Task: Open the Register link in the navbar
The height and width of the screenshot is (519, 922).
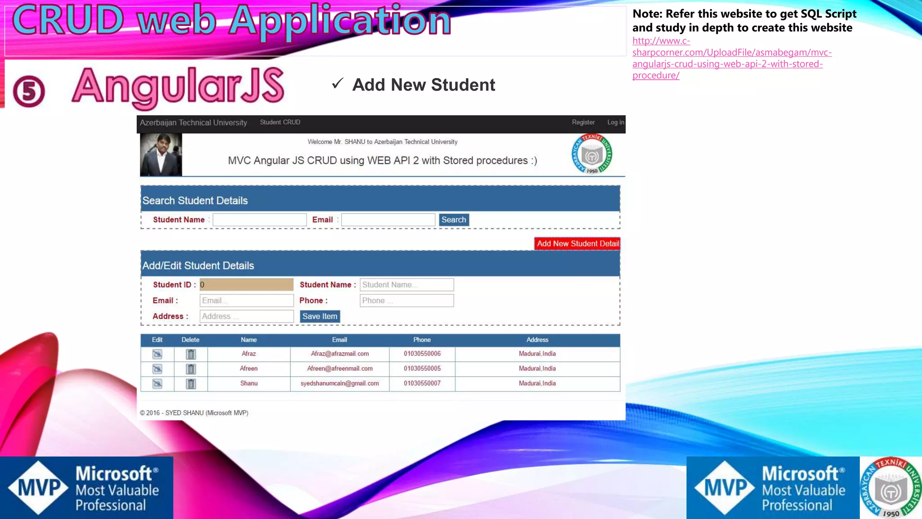Action: pos(583,122)
